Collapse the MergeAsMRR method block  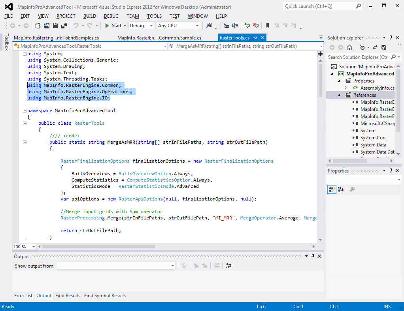click(25, 142)
